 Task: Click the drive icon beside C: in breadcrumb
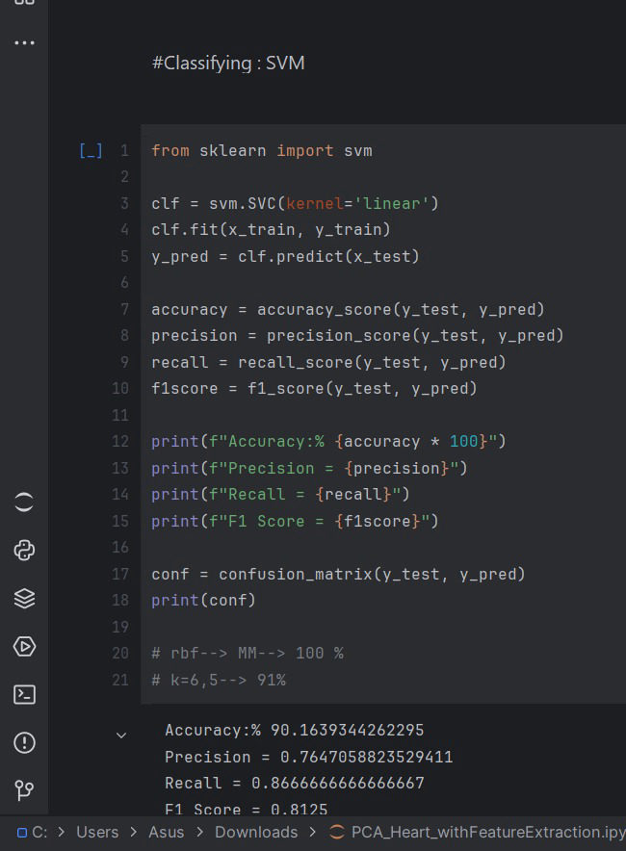[x=22, y=833]
